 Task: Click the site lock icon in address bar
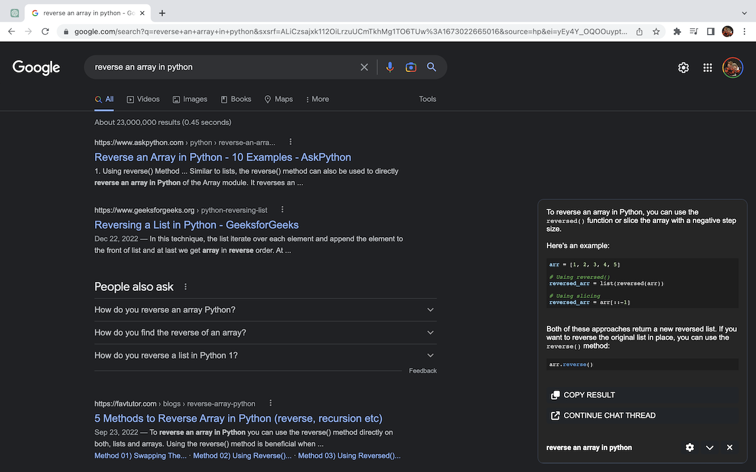[66, 32]
